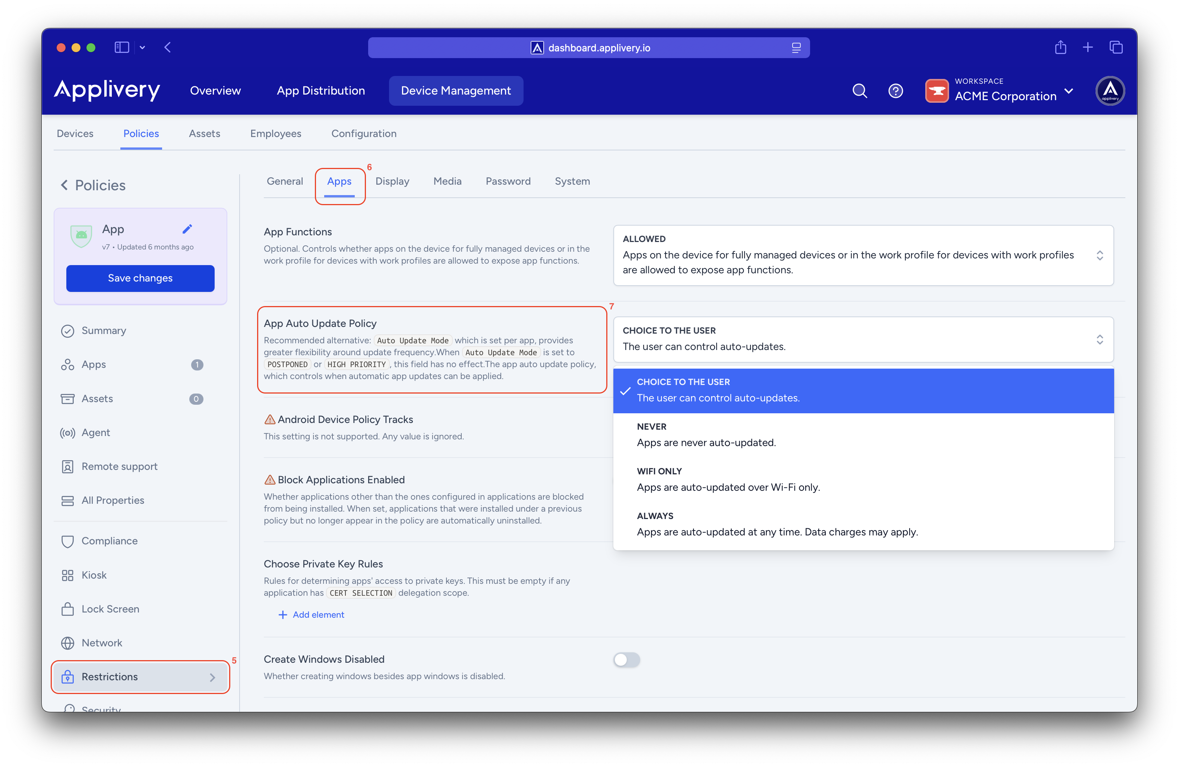Click the pencil icon to rename App policy
Viewport: 1179px width, 767px height.
187,229
